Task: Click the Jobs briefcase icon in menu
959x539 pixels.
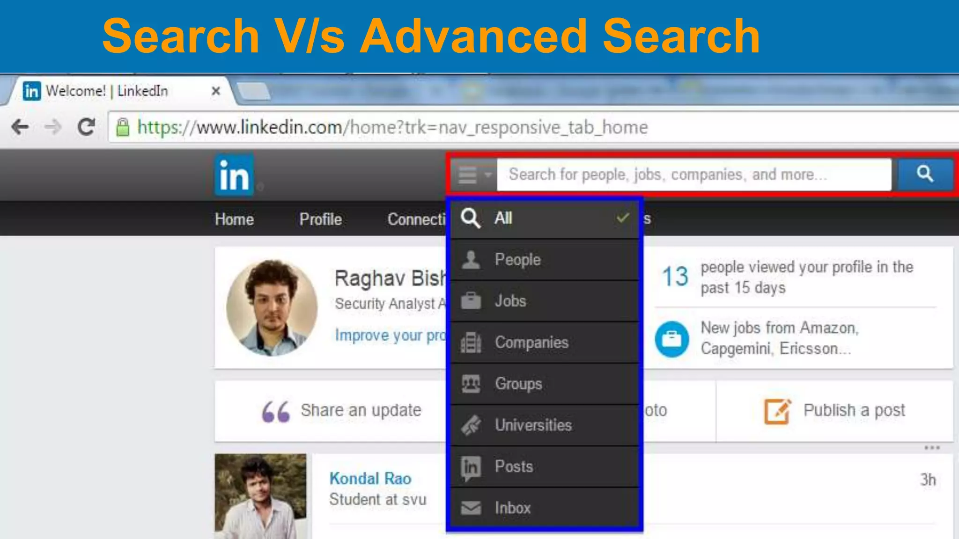Action: 471,300
